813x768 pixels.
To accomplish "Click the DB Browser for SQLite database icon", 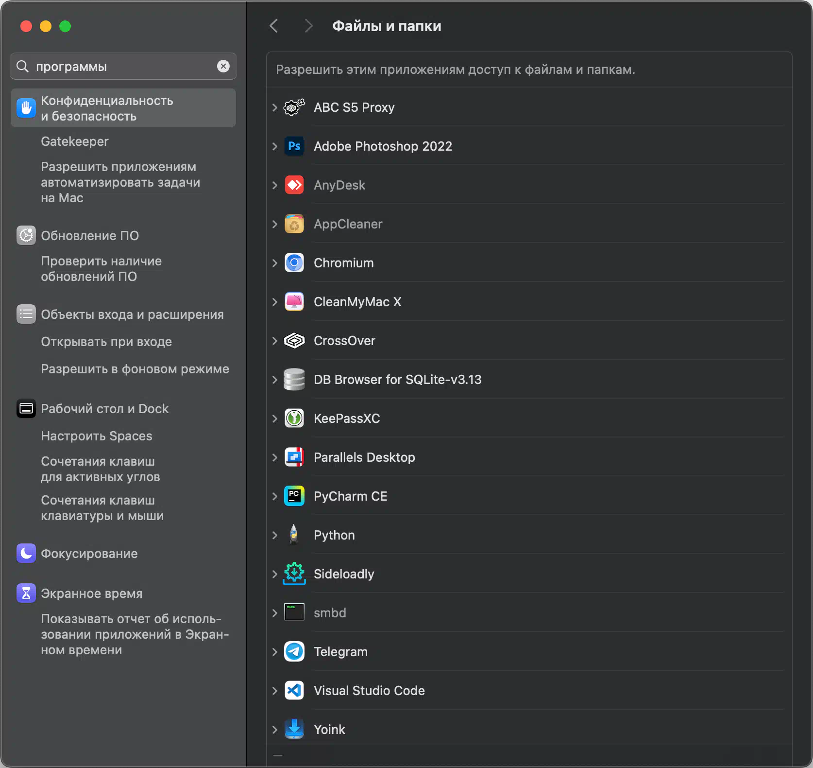I will (294, 379).
